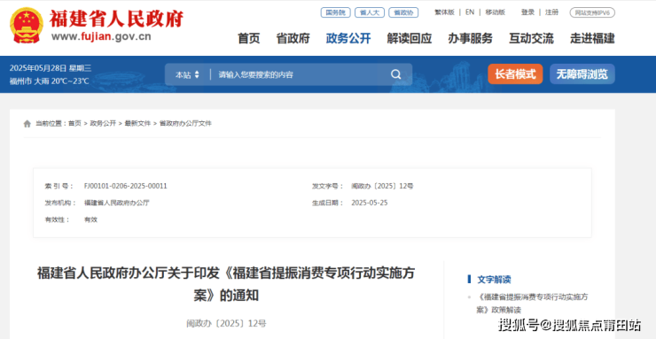656x339 pixels.
Task: Switch to 繁体版 traditional Chinese
Action: tap(444, 12)
